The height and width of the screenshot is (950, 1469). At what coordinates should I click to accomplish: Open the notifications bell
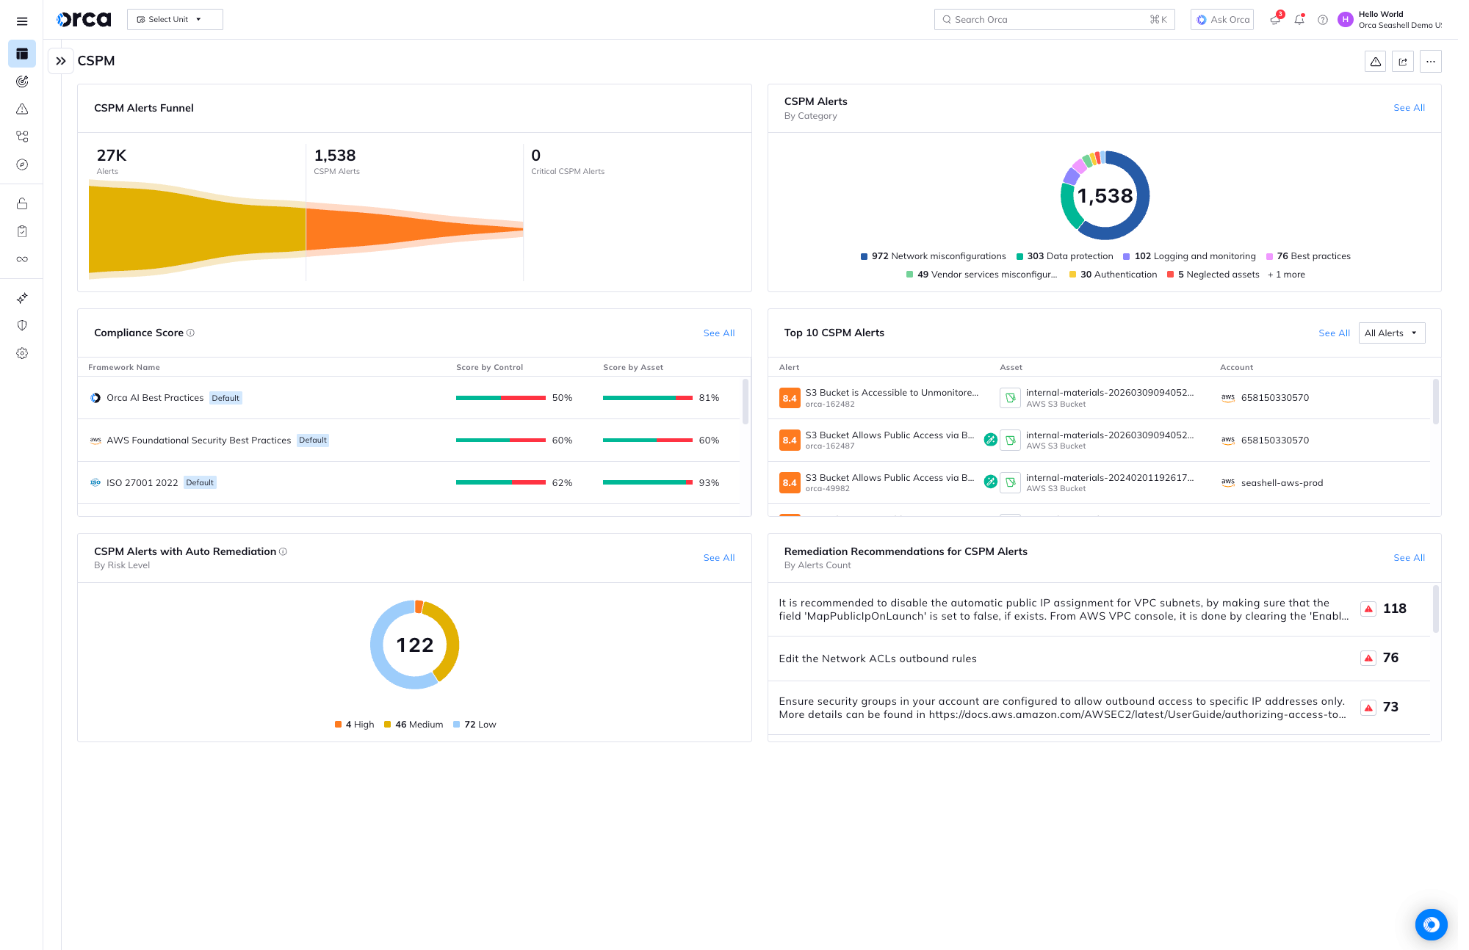pos(1299,20)
